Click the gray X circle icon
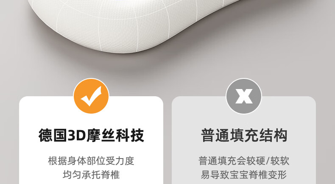 pyautogui.click(x=244, y=96)
